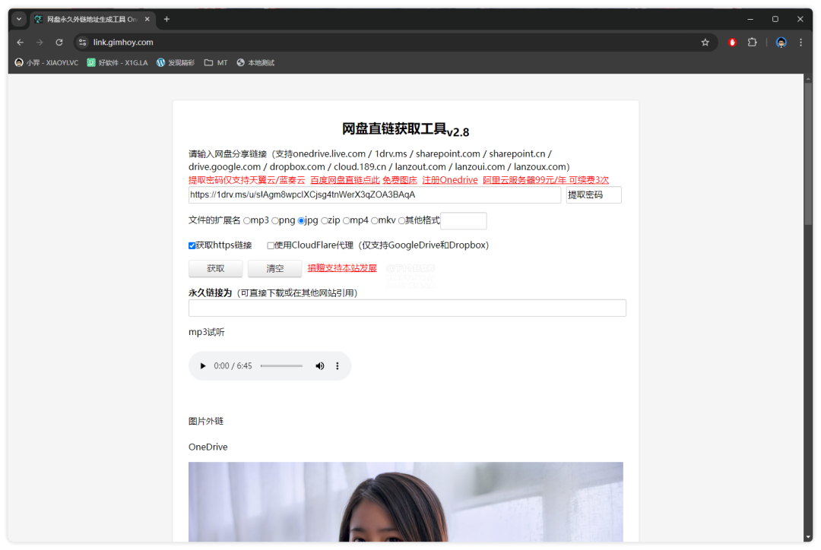The width and height of the screenshot is (821, 550).
Task: Open the 小羿 - XIAOYI.VC bookmark
Action: click(x=46, y=63)
